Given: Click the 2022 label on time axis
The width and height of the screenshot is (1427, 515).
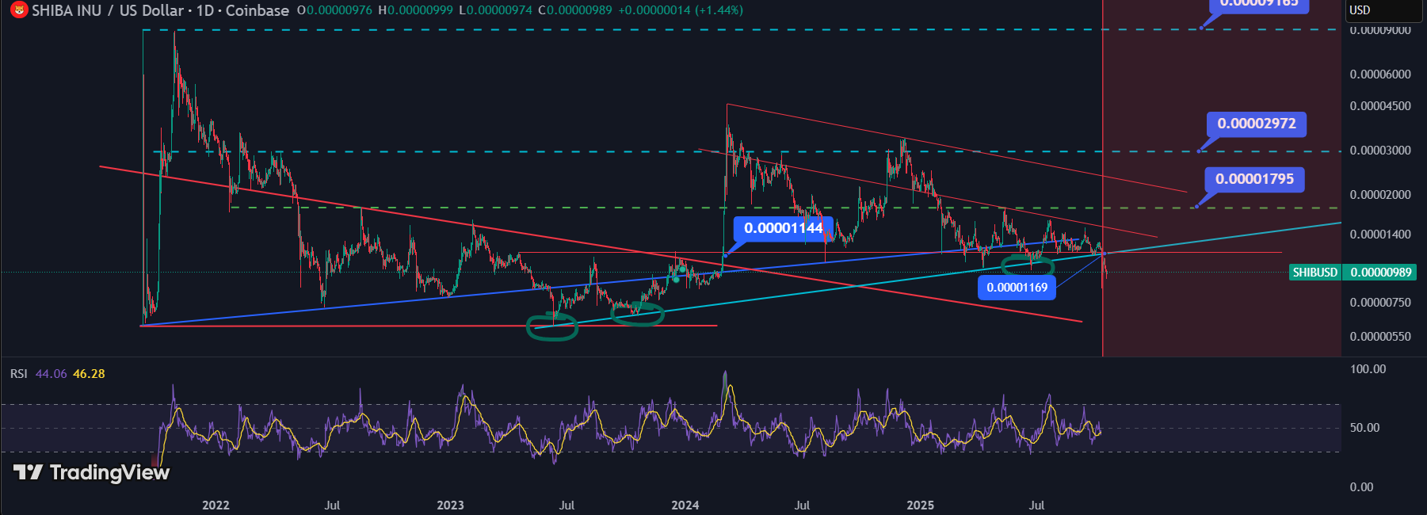Looking at the screenshot, I should (216, 505).
